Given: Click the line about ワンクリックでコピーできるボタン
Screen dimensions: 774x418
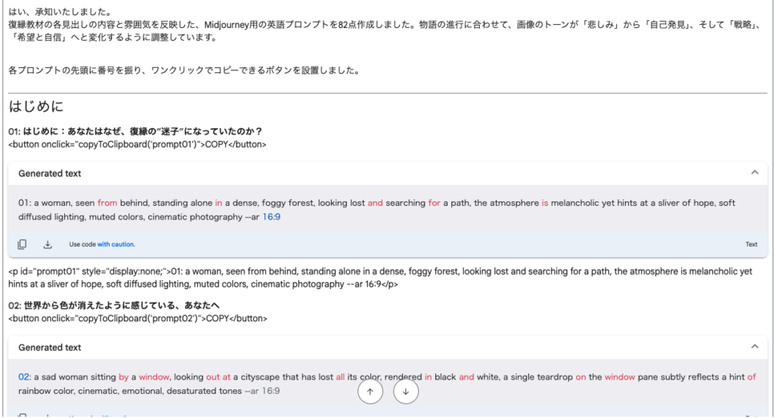Looking at the screenshot, I should pos(184,70).
